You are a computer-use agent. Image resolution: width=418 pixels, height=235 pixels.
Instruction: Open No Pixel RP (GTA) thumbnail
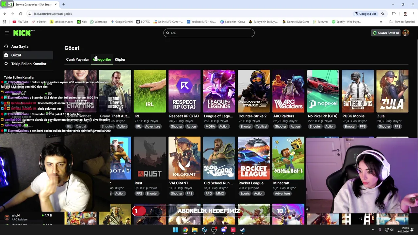click(323, 91)
